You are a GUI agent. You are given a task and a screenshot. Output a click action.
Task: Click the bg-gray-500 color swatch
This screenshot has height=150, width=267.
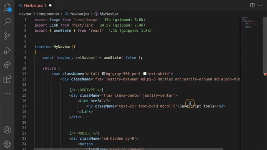(103, 74)
